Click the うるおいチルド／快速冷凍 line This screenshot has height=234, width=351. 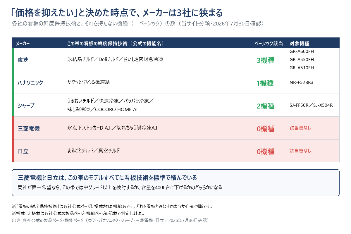110,101
